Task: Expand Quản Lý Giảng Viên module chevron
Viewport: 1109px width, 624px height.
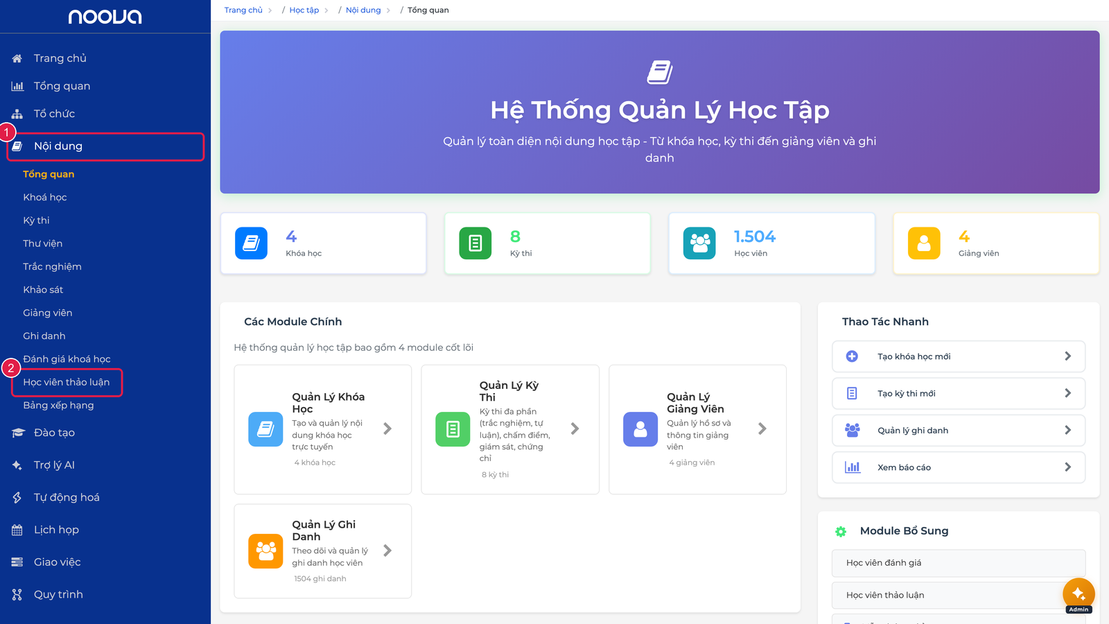Action: click(x=762, y=429)
